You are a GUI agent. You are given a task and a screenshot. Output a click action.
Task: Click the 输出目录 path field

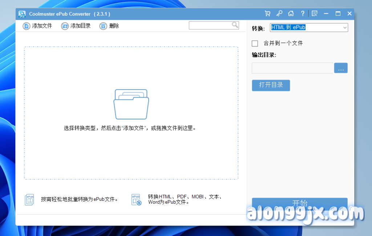click(292, 68)
